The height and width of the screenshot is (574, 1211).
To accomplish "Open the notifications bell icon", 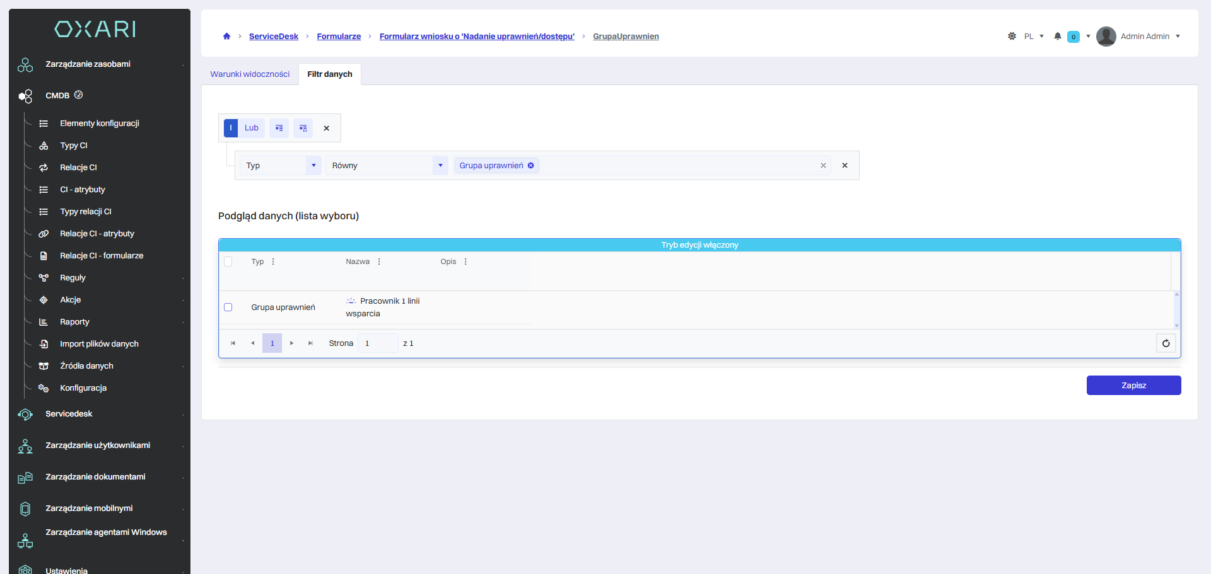I will pos(1058,37).
